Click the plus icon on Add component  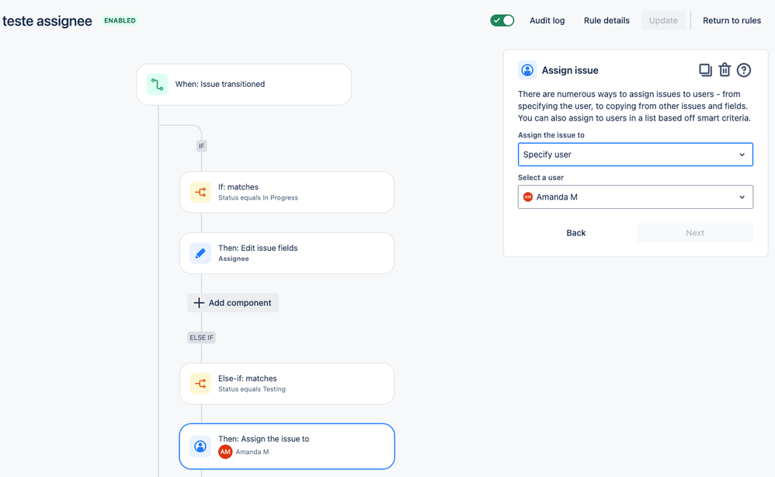(199, 303)
